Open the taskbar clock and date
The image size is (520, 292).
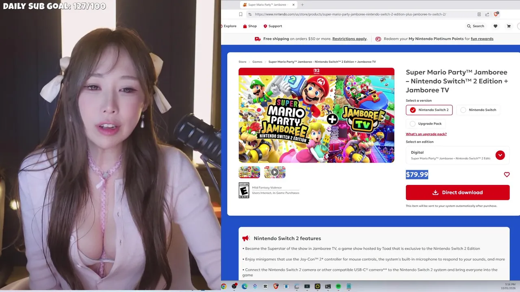508,286
